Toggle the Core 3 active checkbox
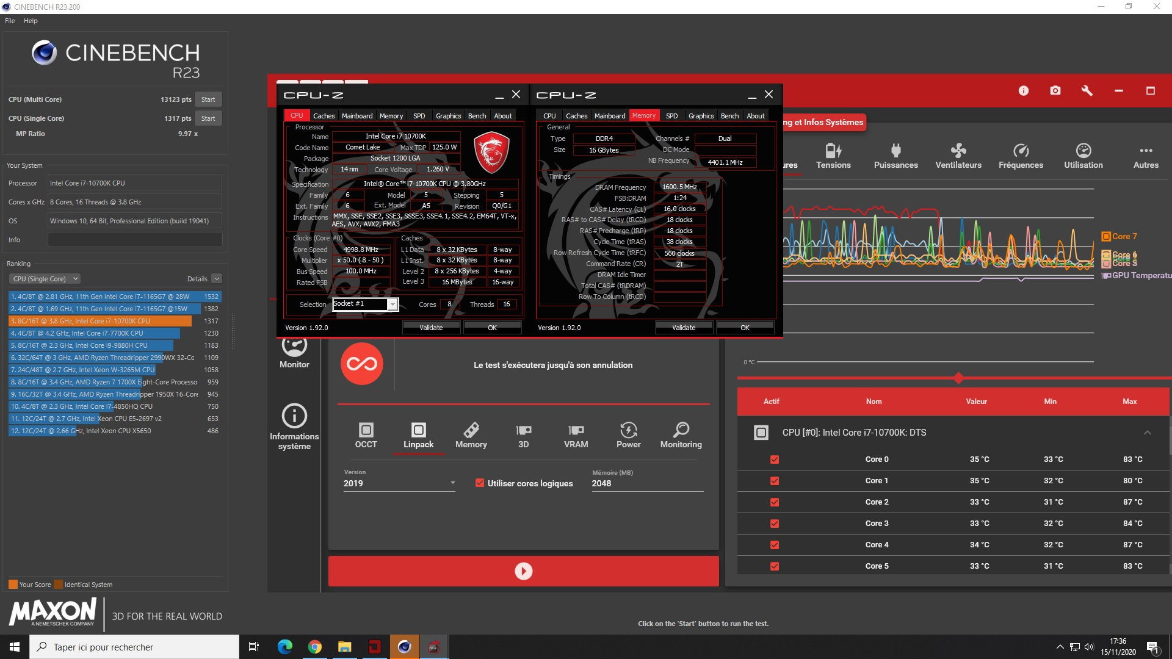Viewport: 1172px width, 659px height. [775, 524]
